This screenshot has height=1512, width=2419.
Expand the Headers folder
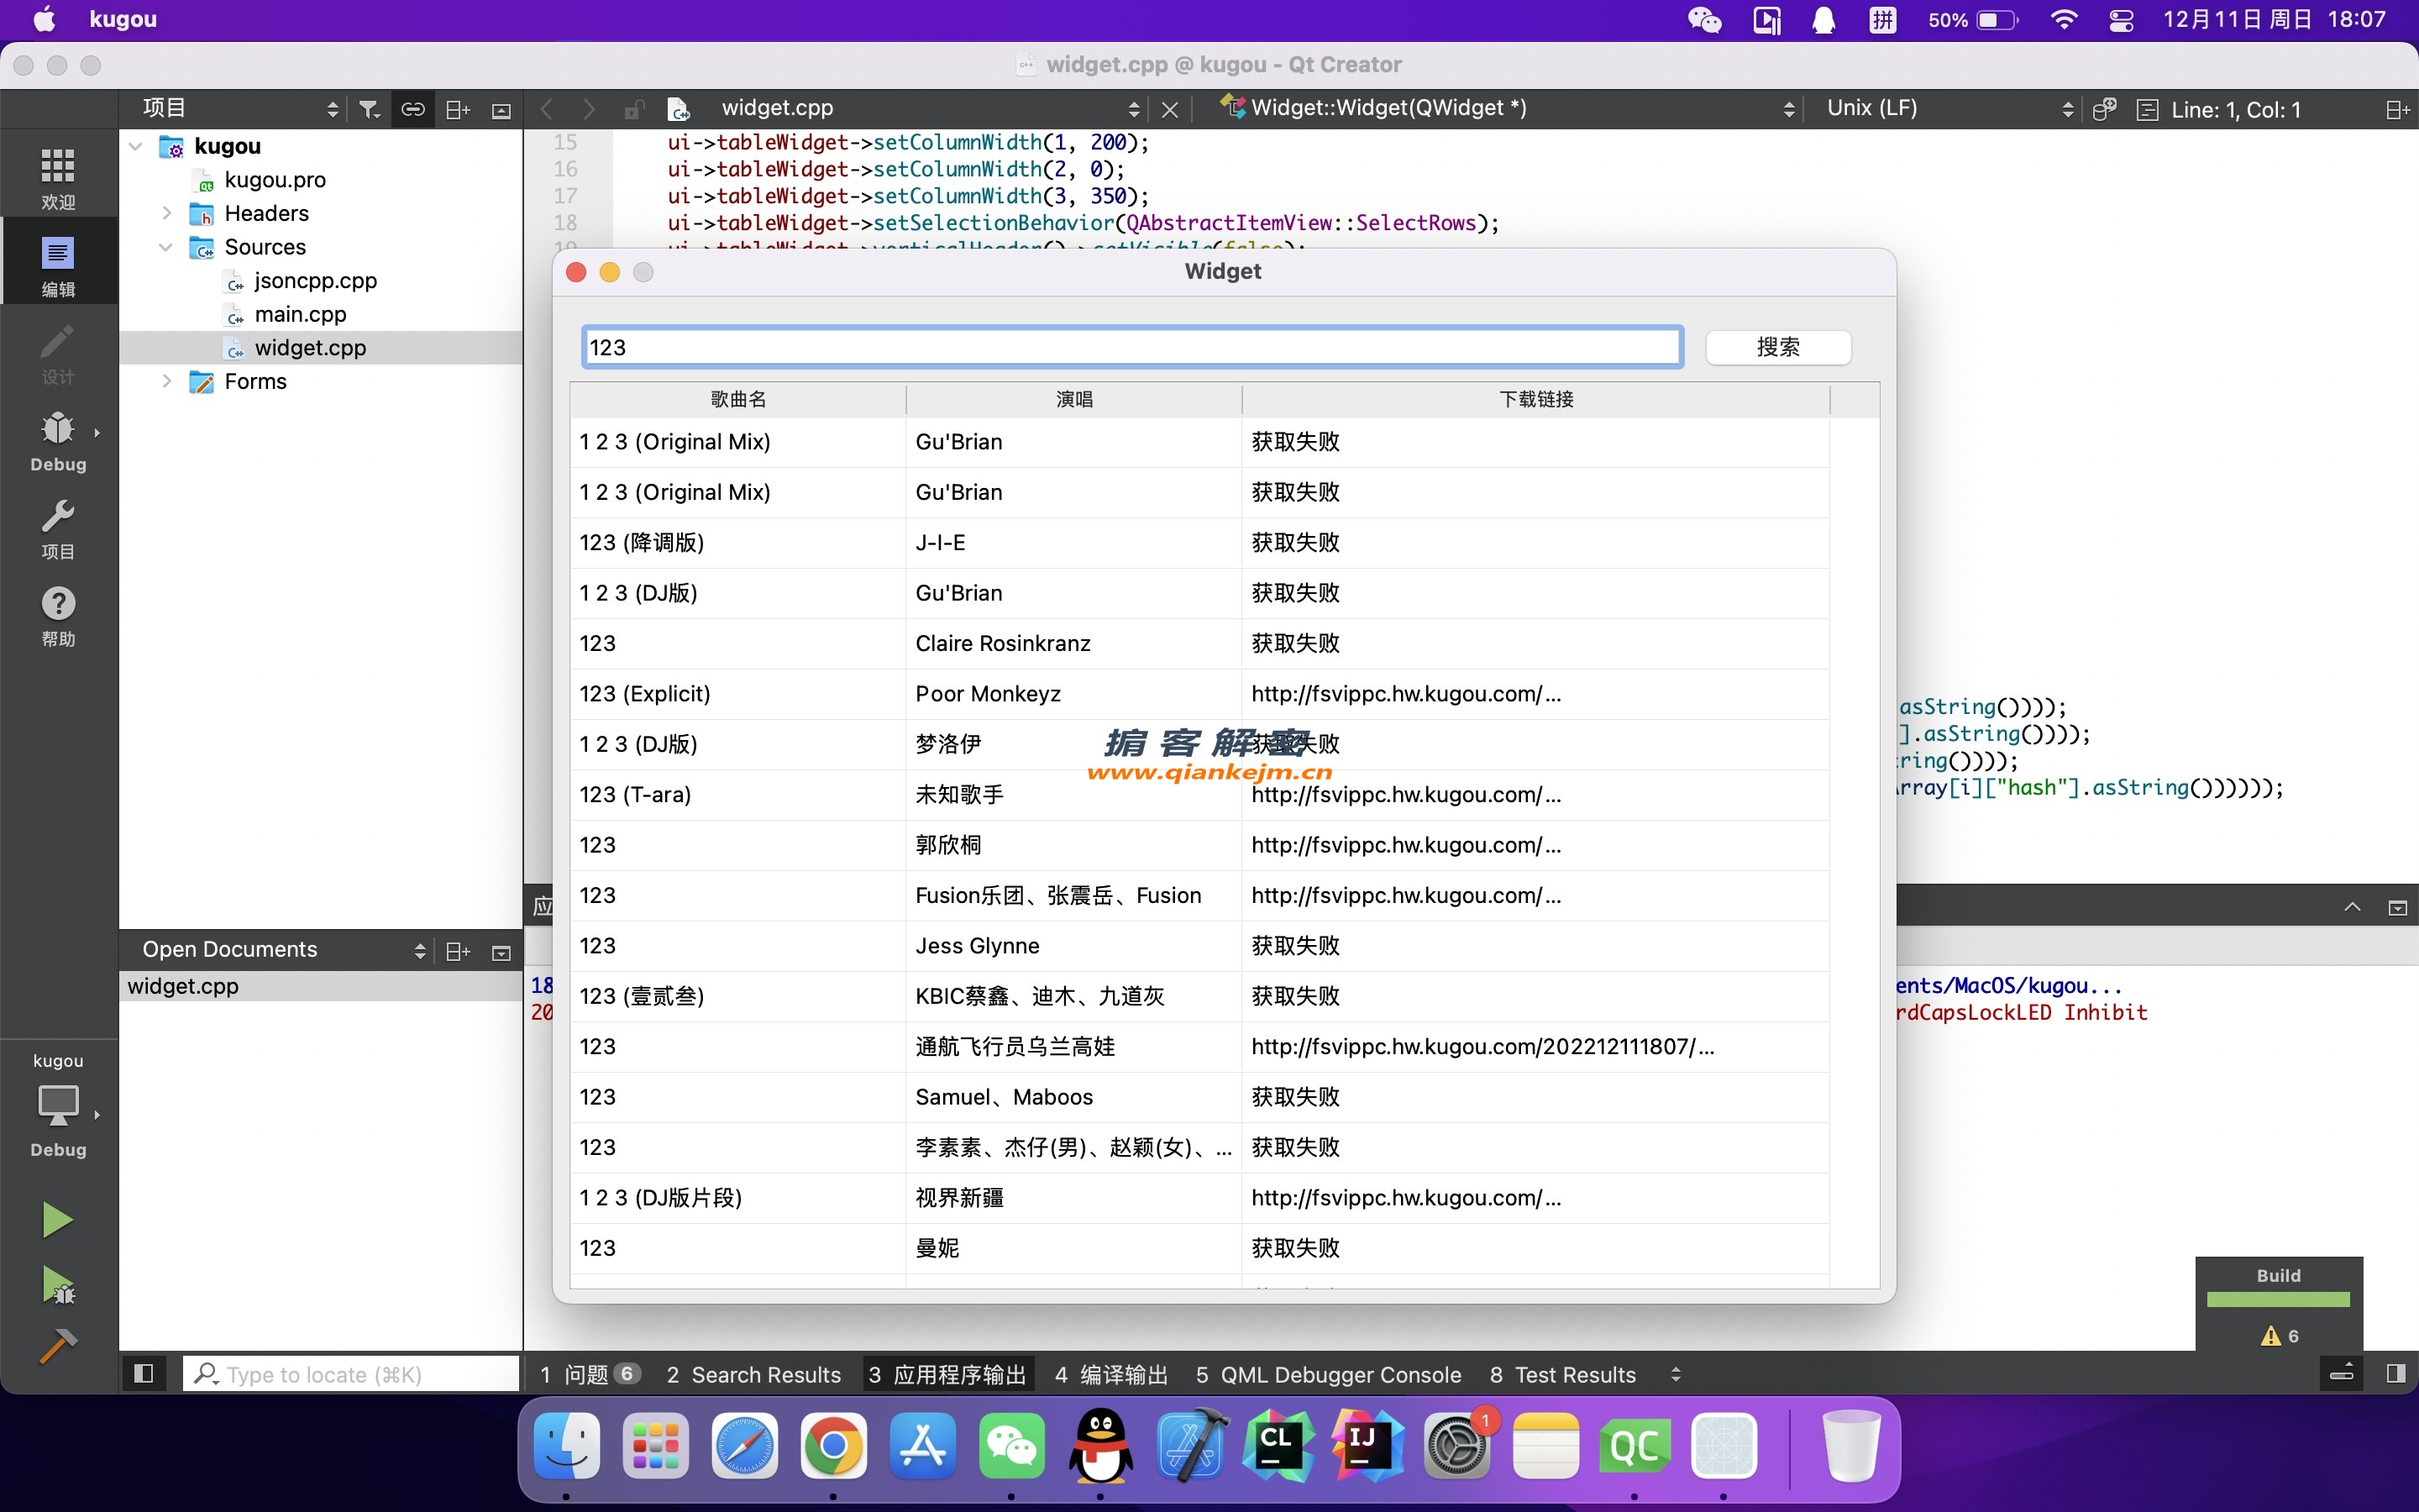(x=166, y=213)
